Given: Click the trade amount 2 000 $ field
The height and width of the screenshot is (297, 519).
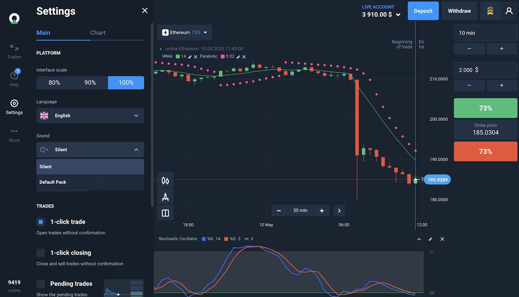Looking at the screenshot, I should coord(485,70).
